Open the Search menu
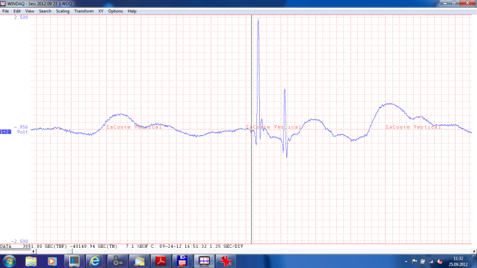Viewport: 477px width, 268px height. pyautogui.click(x=45, y=11)
